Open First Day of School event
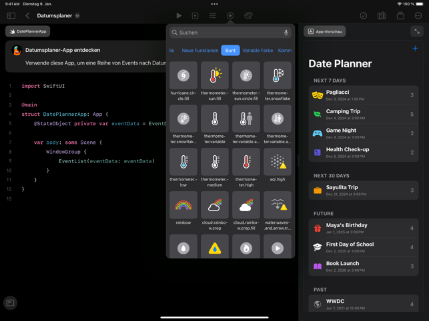 [x=364, y=248]
